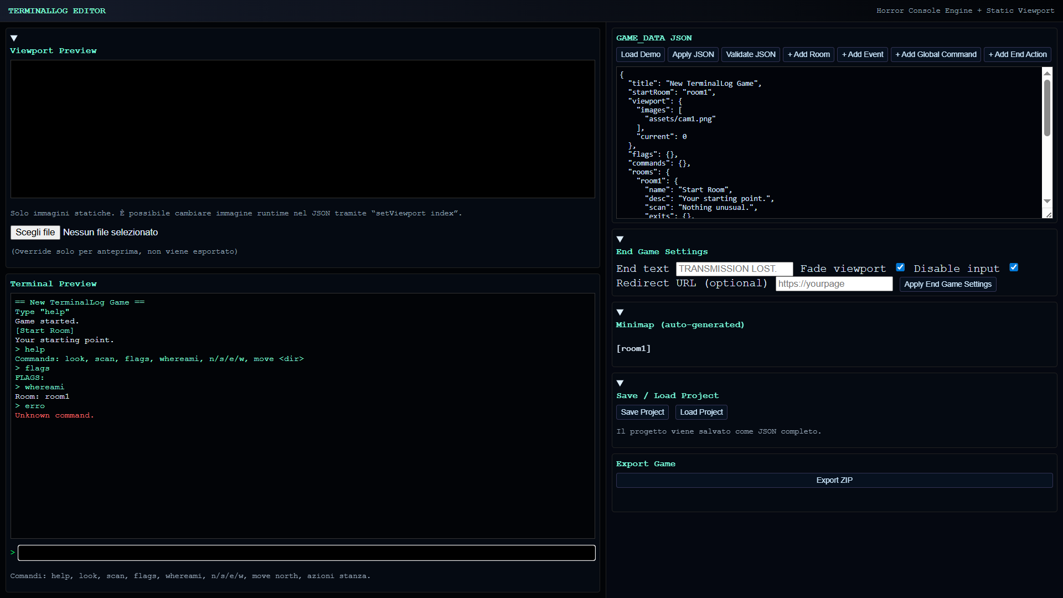Focus the End text input field
This screenshot has height=598, width=1063.
pyautogui.click(x=734, y=269)
